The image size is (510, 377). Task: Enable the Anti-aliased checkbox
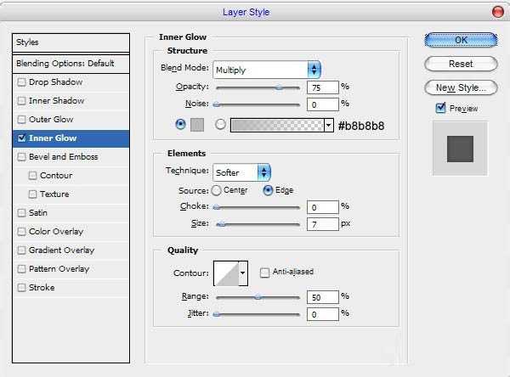point(265,273)
